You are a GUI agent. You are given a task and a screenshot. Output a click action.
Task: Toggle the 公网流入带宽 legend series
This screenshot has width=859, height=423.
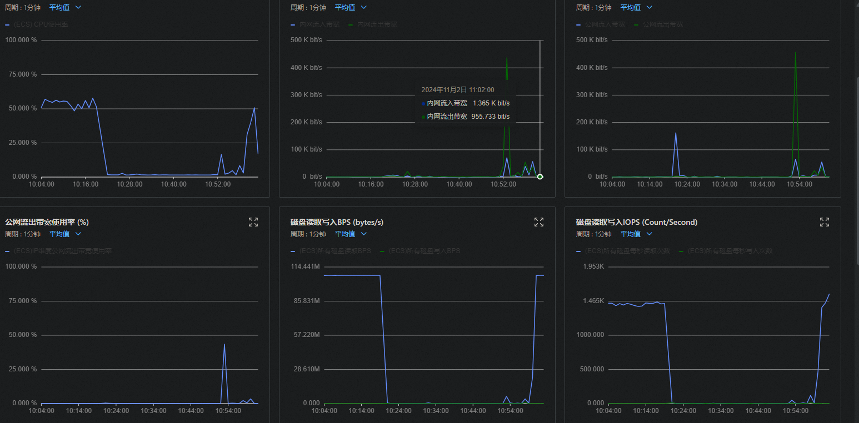[x=600, y=24]
